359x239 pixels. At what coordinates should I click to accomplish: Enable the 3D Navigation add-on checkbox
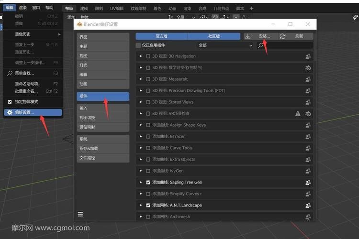click(148, 56)
